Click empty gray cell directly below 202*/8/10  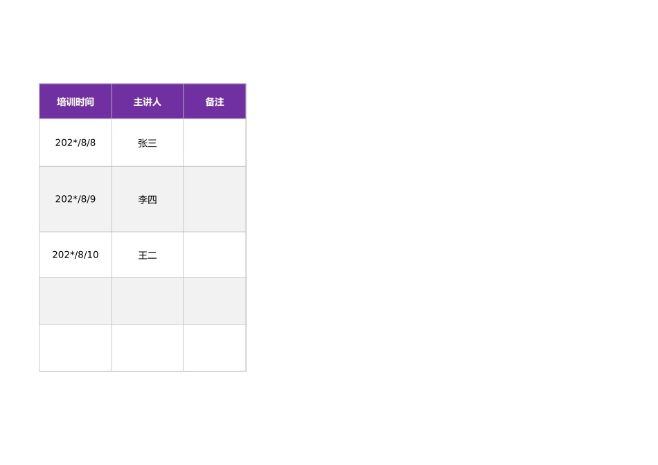(75, 301)
